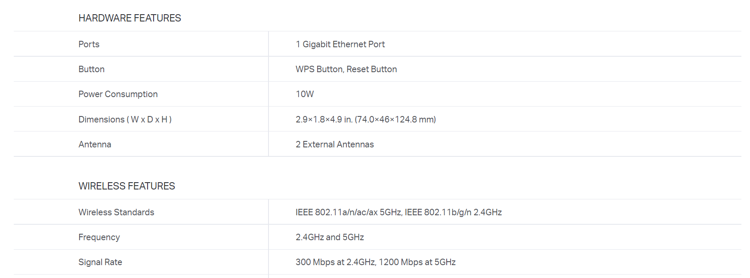The height and width of the screenshot is (278, 750).
Task: Select the Signal Rate label
Action: coord(100,262)
